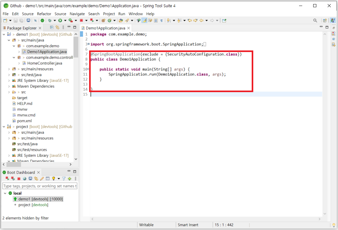Viewport: 338px width, 230px height.
Task: Select pom.xml in Package Explorer
Action: [x=24, y=121]
